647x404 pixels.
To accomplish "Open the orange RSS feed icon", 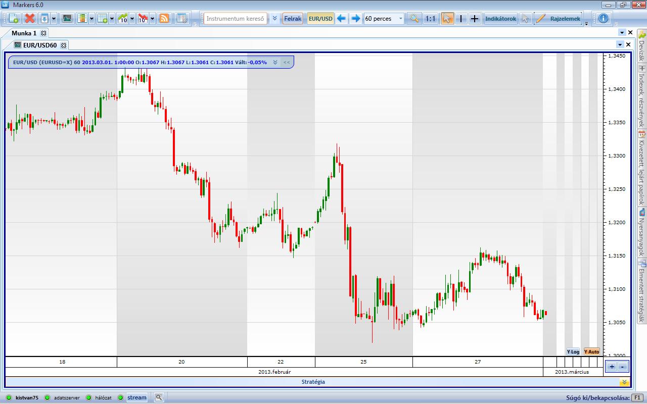I will click(164, 19).
